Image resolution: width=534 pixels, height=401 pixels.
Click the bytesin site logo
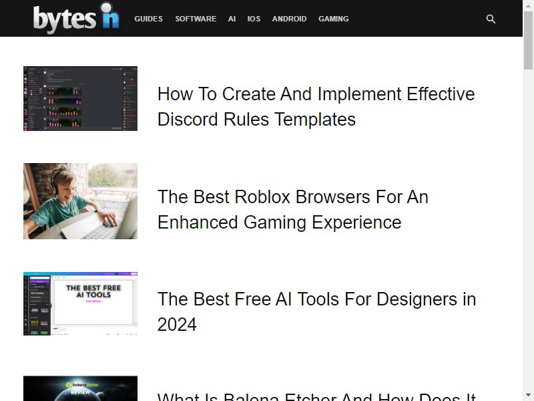(76, 18)
